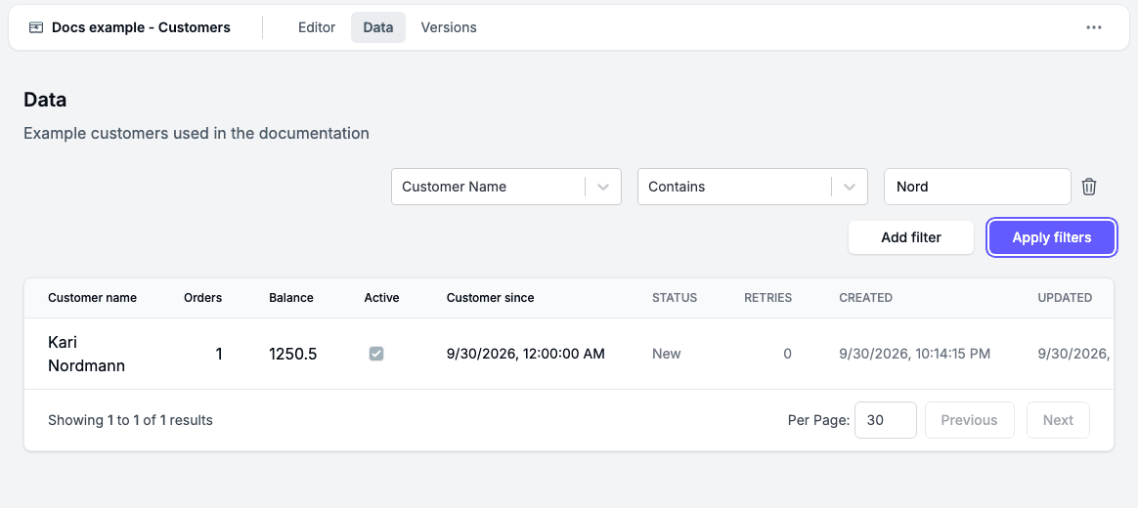Screen dimensions: 1138x508
Task: Click the UPDATED column header
Action: point(1065,298)
